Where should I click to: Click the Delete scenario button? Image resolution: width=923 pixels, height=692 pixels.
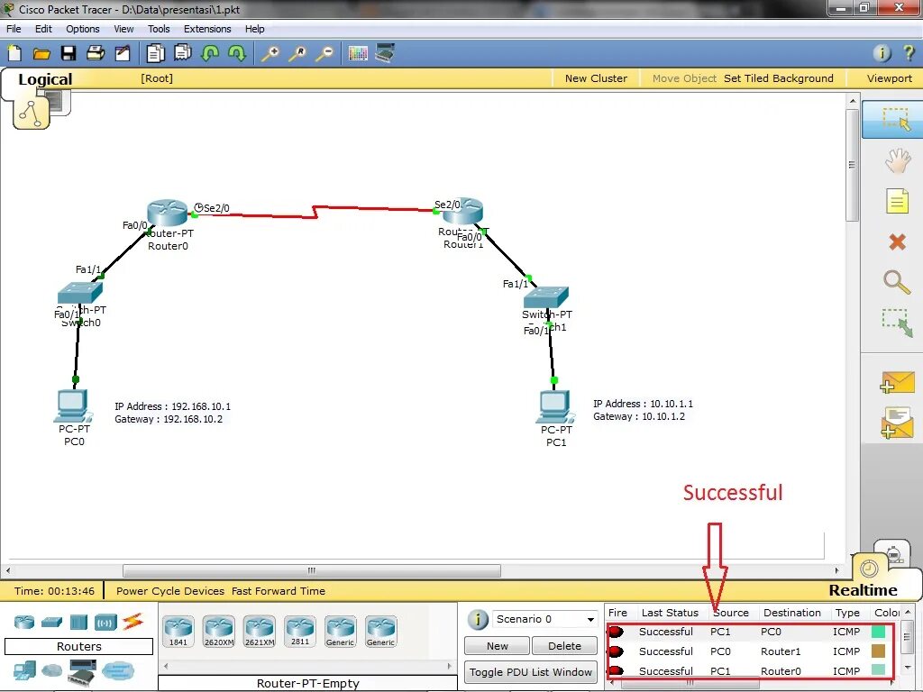click(x=564, y=646)
